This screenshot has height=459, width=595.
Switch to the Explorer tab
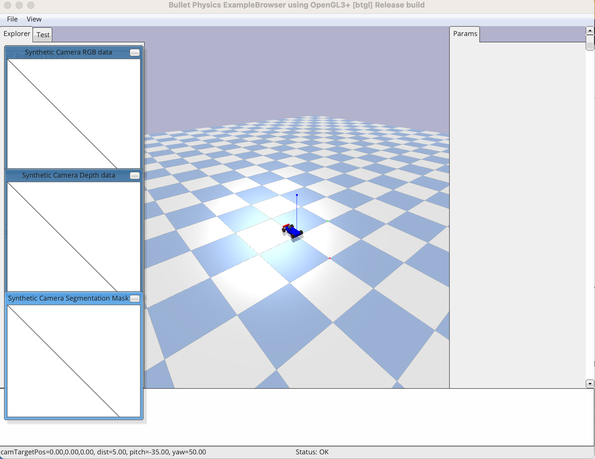pos(17,34)
